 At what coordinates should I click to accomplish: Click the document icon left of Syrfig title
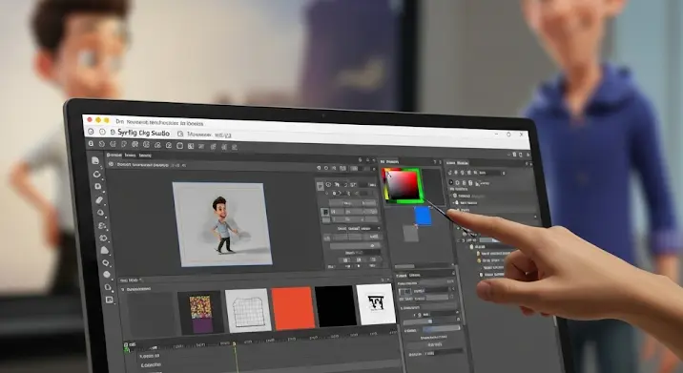113,132
